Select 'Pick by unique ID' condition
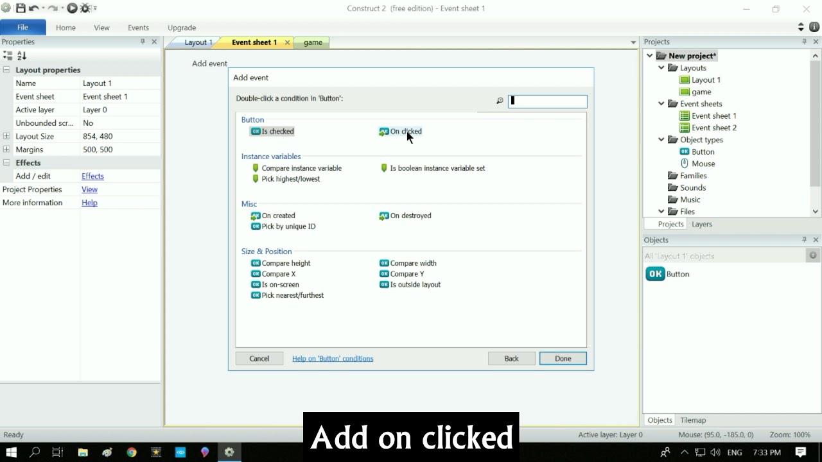This screenshot has width=822, height=462. coord(284,227)
